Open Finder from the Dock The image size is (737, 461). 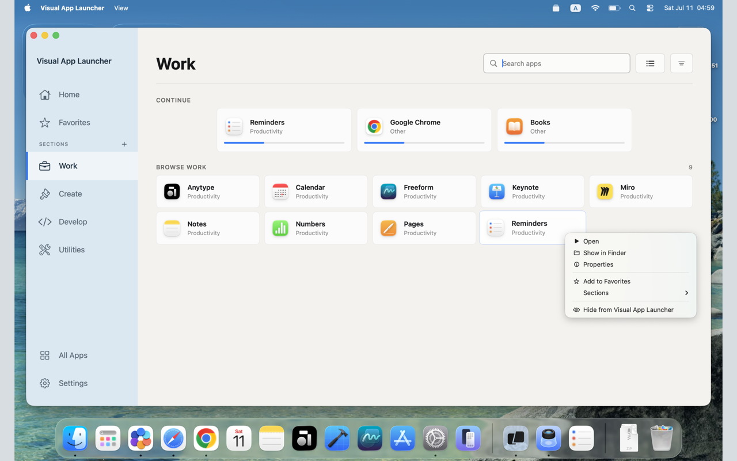(75, 439)
